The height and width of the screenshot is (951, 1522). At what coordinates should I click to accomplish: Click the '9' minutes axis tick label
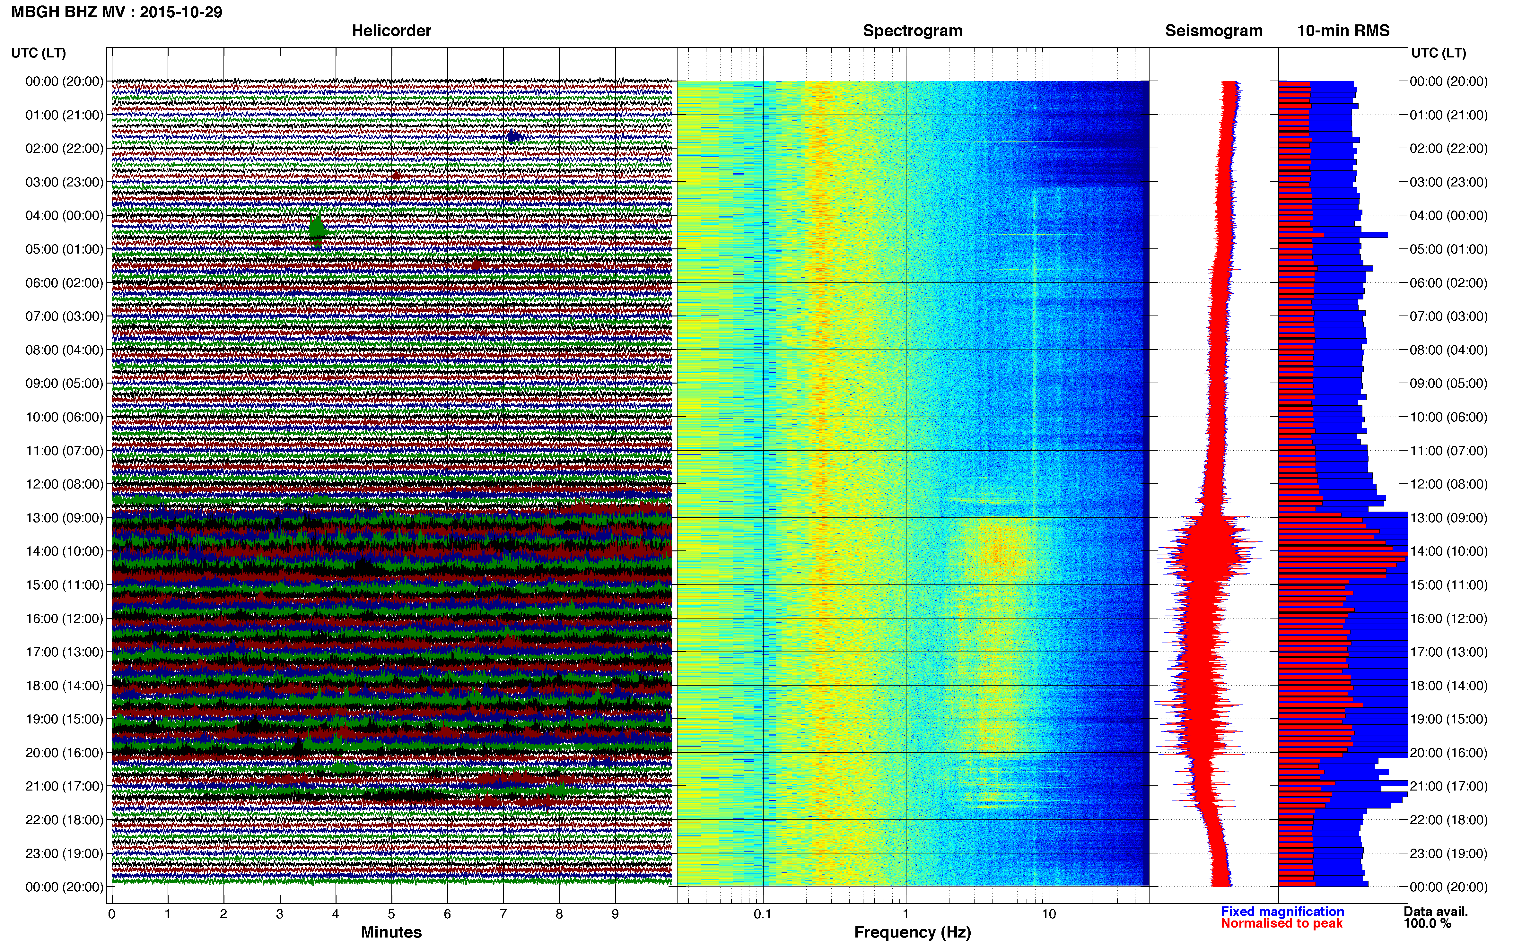point(615,914)
